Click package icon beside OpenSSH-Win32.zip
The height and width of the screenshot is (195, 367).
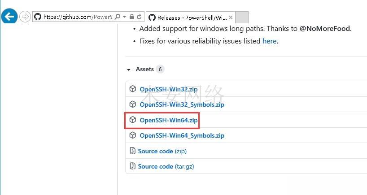[133, 89]
